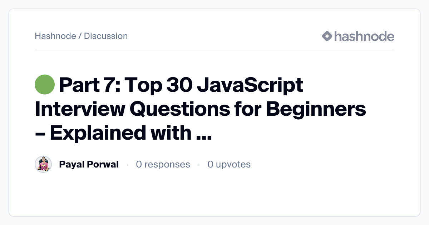Image resolution: width=429 pixels, height=225 pixels.
Task: Click the 'Interview Questions for Beginners' title line
Action: [200, 109]
